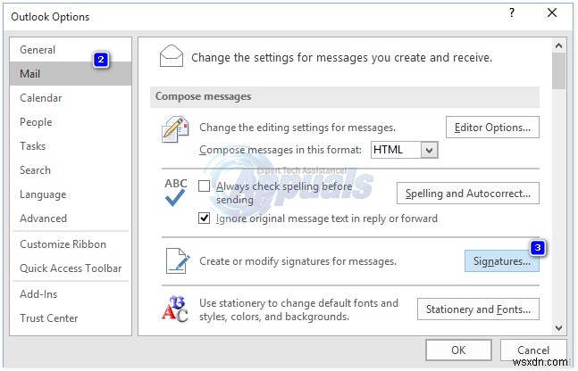Click the Compose messages section header

click(x=345, y=97)
